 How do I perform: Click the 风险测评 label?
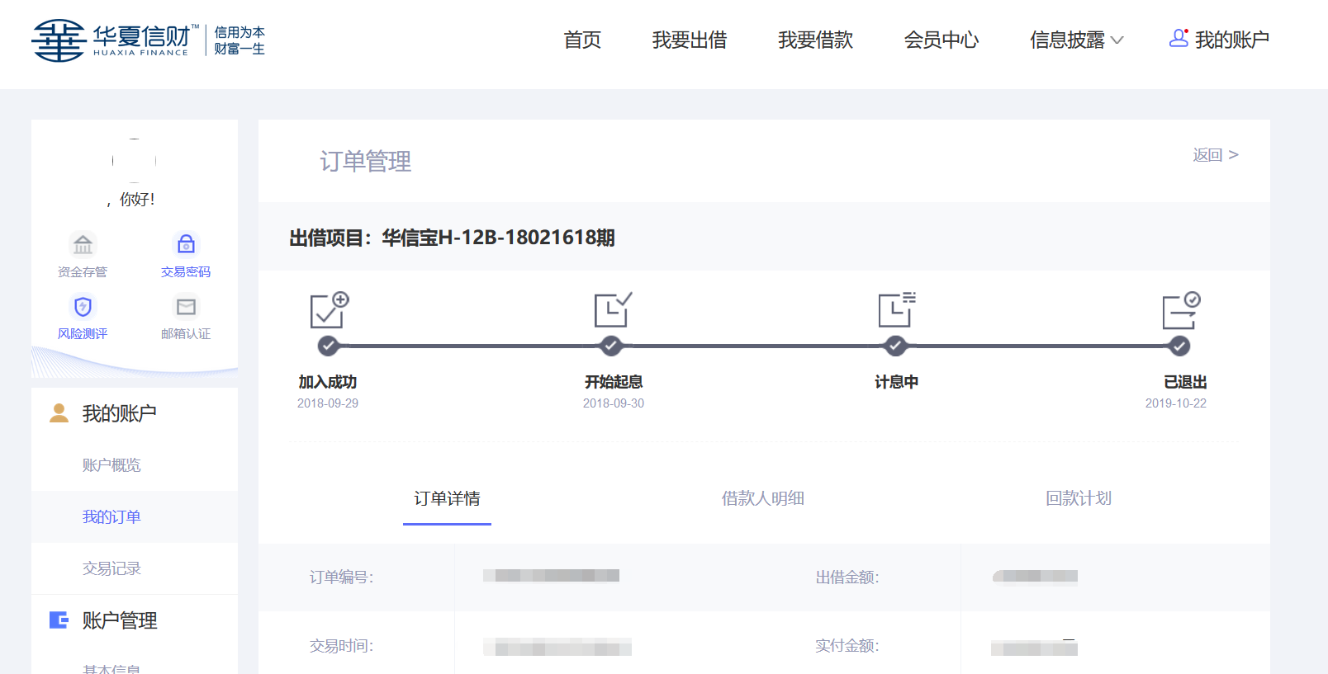point(83,334)
